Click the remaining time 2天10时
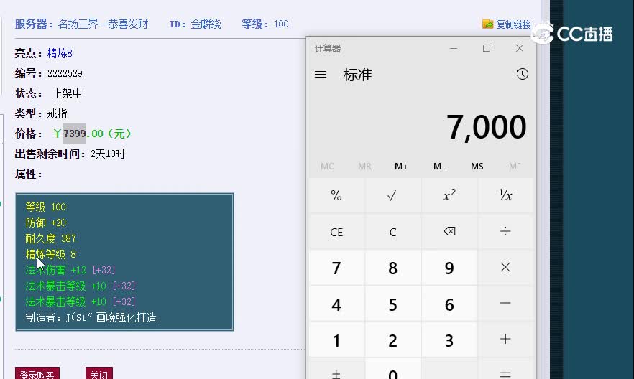The image size is (634, 379). point(108,154)
